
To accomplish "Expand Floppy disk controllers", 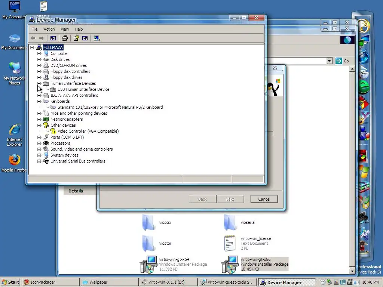I will coord(39,71).
